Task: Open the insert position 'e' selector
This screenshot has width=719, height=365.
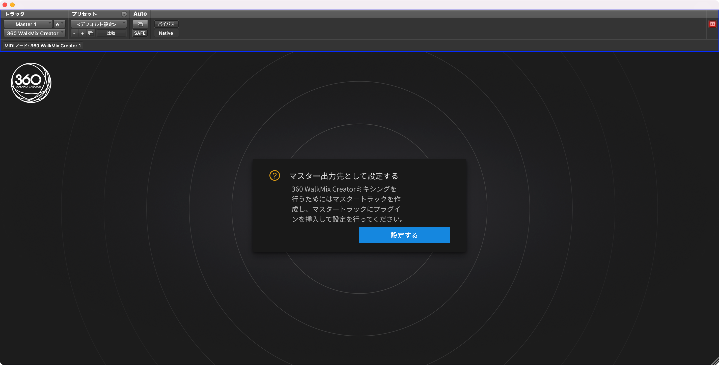Action: [x=59, y=24]
